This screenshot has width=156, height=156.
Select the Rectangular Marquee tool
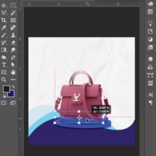pyautogui.click(x=13, y=6)
